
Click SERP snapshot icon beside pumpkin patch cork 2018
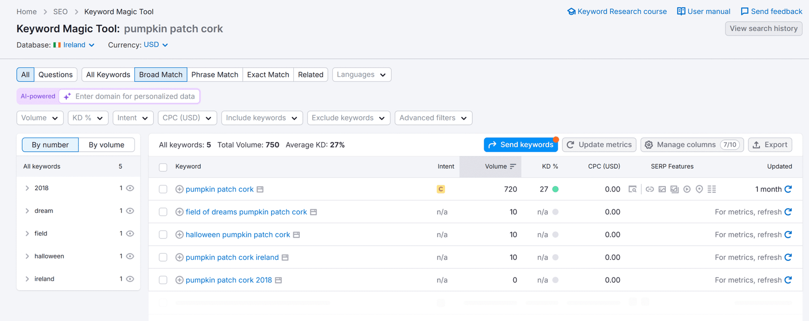(x=278, y=280)
